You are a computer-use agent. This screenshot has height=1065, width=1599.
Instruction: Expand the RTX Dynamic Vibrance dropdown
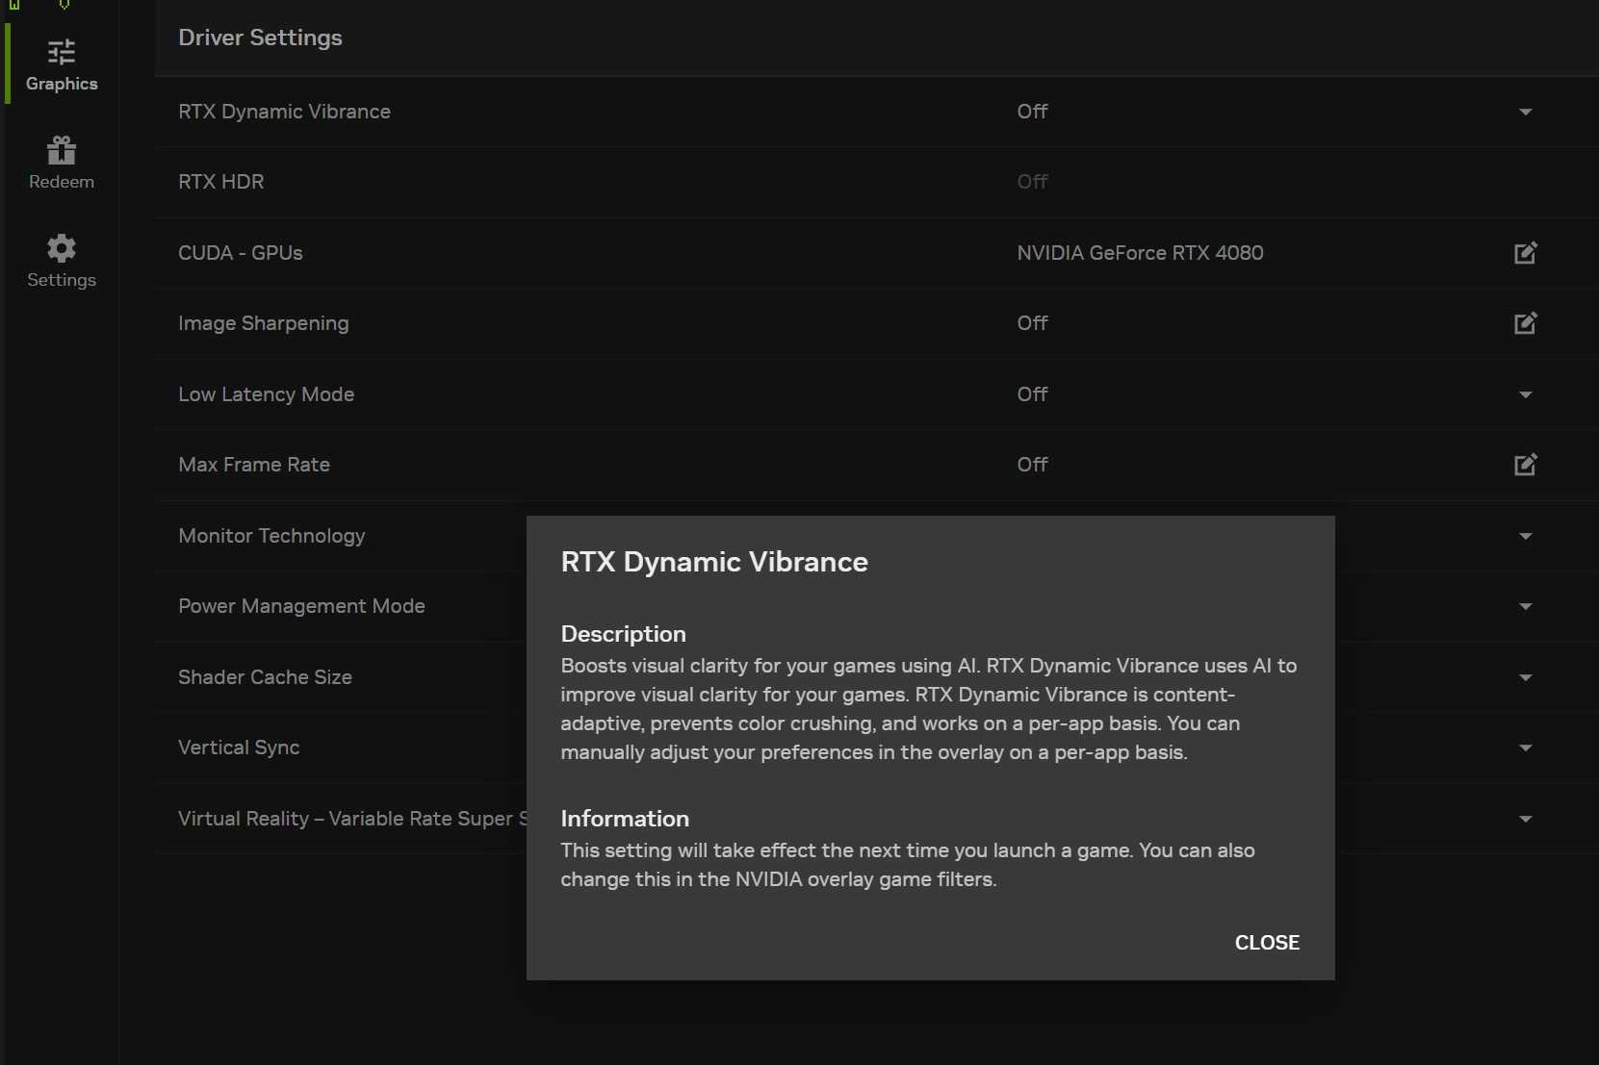click(x=1526, y=112)
